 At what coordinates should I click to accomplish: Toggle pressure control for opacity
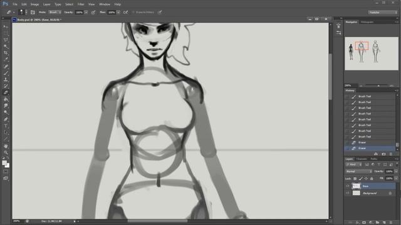tap(93, 12)
